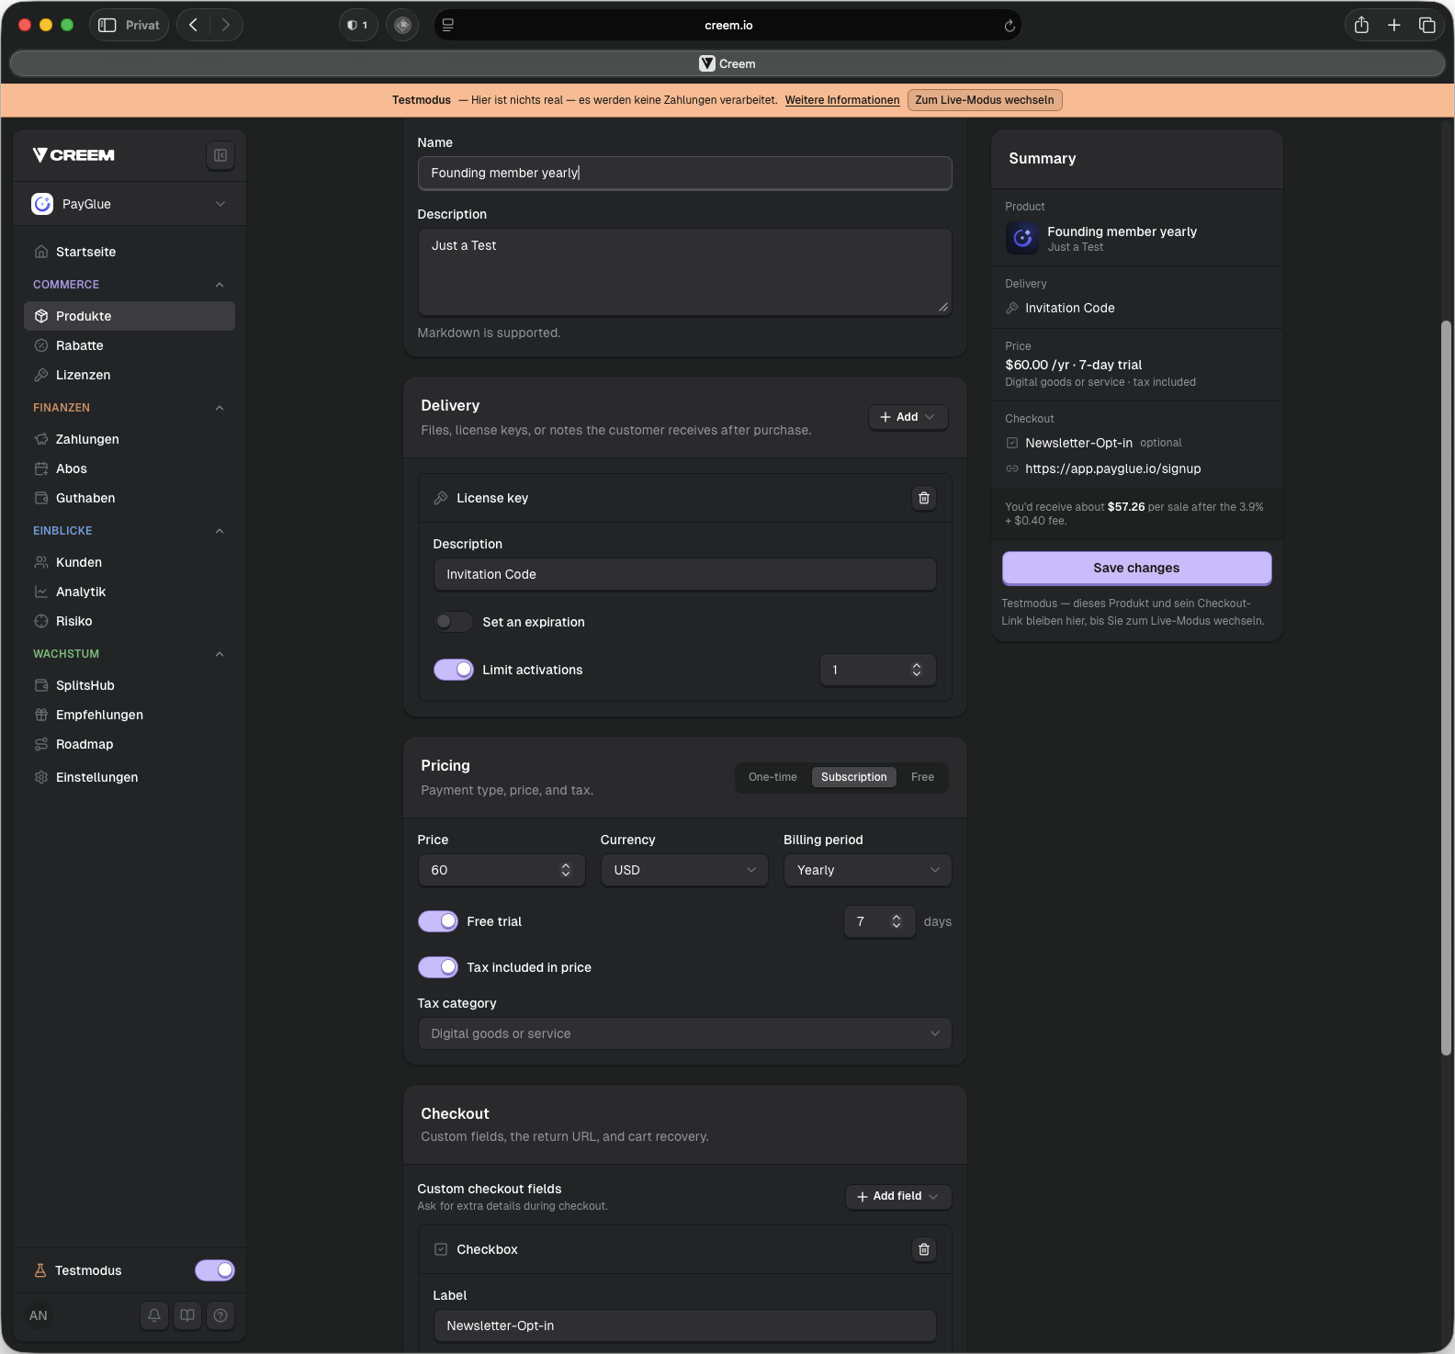Open the privacy shield indicator

[x=358, y=26]
